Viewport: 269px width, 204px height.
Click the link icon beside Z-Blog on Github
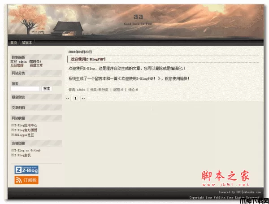click(13, 150)
